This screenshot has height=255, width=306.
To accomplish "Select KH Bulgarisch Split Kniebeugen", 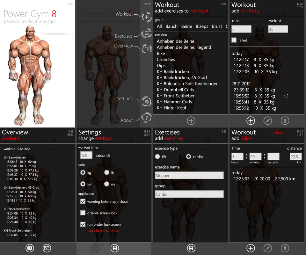I will pos(187,84).
